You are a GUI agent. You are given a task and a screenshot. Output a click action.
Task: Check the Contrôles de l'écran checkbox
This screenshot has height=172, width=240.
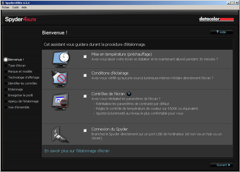tap(85, 96)
